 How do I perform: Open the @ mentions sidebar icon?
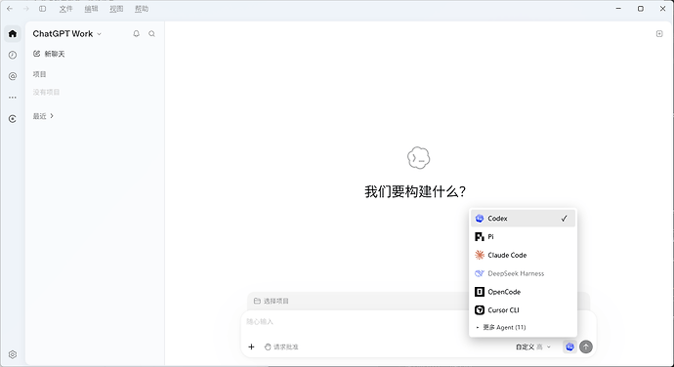pos(13,76)
